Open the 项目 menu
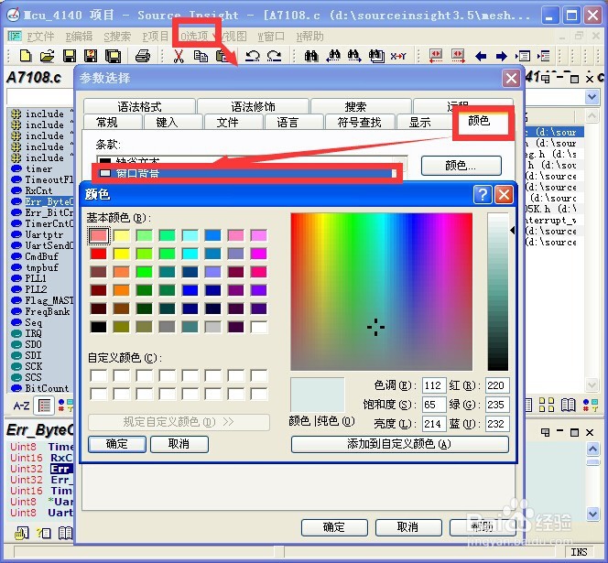Image resolution: width=608 pixels, height=563 pixels. point(155,37)
